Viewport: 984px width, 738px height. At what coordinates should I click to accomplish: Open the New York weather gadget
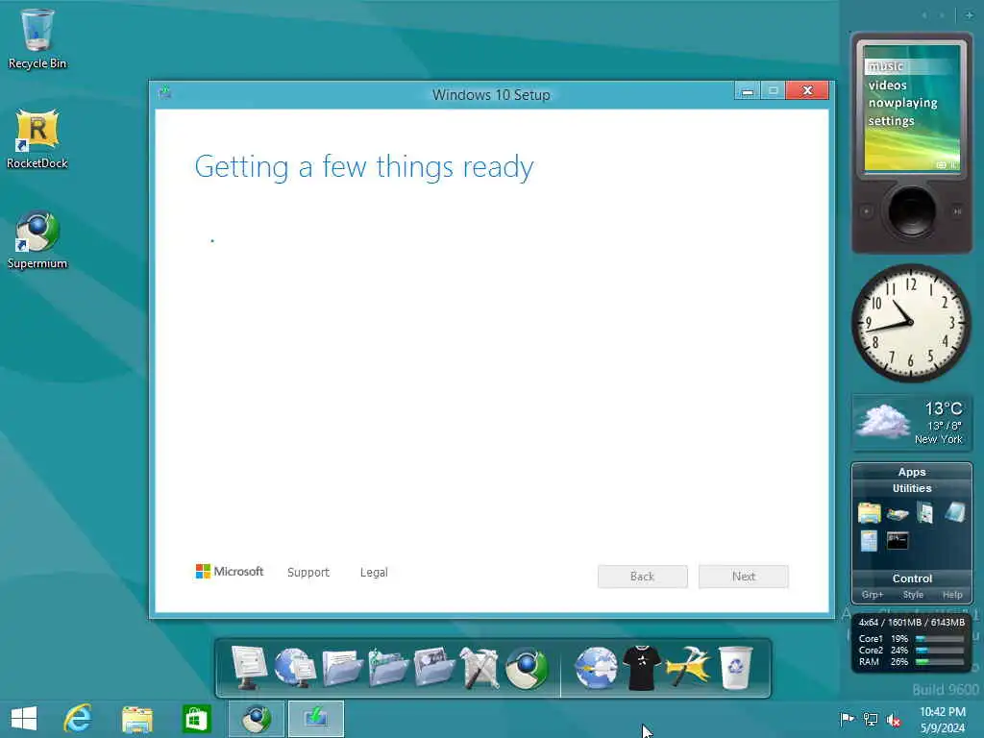coord(912,423)
